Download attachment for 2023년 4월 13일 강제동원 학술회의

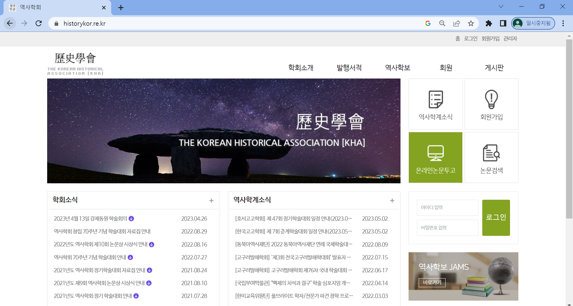(131, 219)
